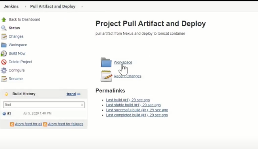Open Last successful build (#1) permalink
The height and width of the screenshot is (149, 258).
137,110
